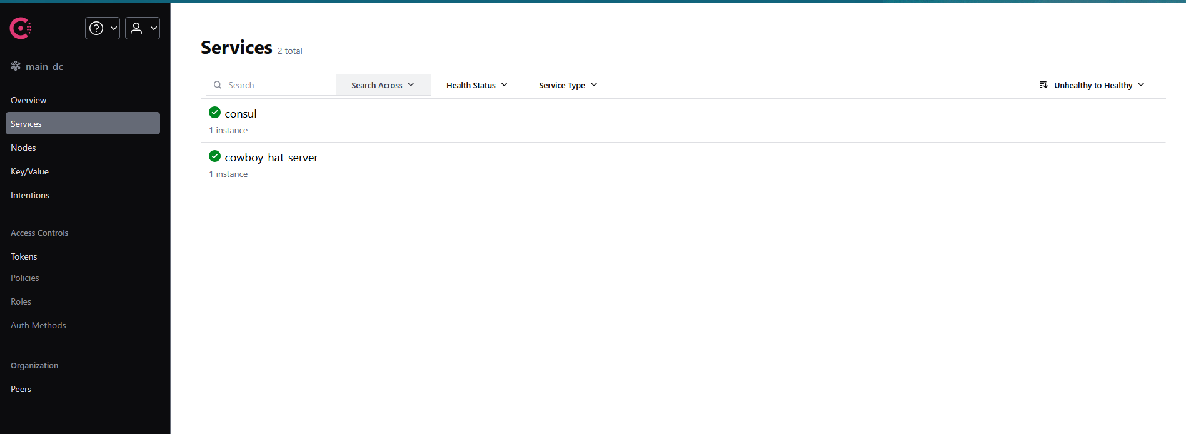1186x434 pixels.
Task: Click consul's green health check icon
Action: [x=214, y=113]
